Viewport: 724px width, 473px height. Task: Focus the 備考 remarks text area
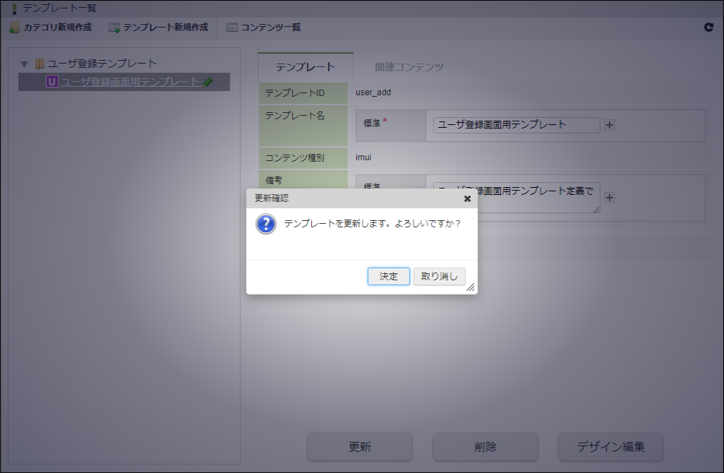517,198
